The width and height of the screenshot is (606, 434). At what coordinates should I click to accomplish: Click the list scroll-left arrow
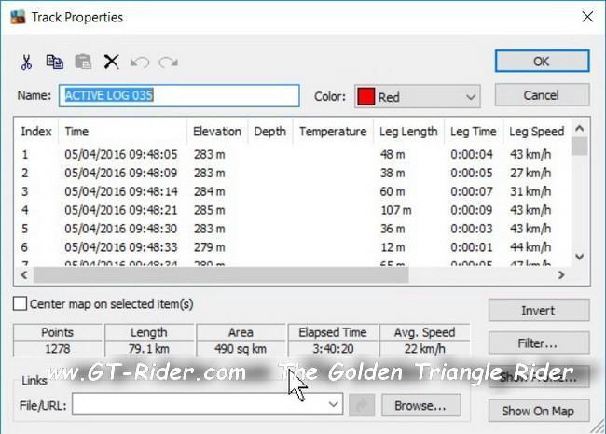click(x=24, y=275)
